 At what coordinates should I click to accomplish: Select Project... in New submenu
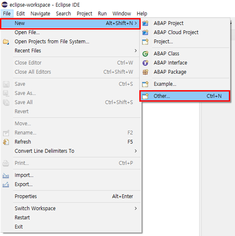pos(185,42)
